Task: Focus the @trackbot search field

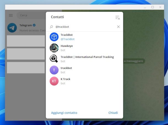Action: click(85, 27)
